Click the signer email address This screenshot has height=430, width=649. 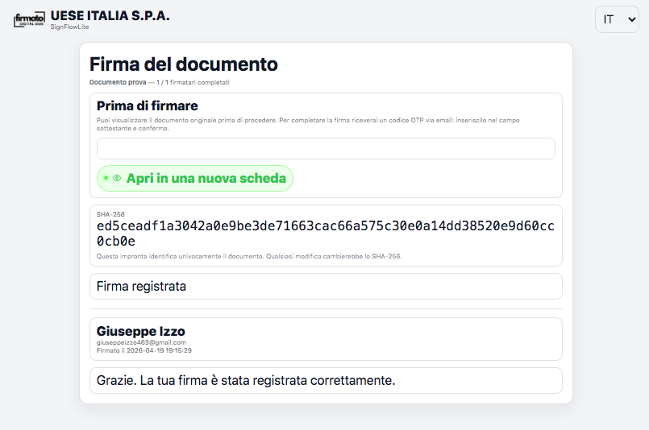pyautogui.click(x=141, y=342)
